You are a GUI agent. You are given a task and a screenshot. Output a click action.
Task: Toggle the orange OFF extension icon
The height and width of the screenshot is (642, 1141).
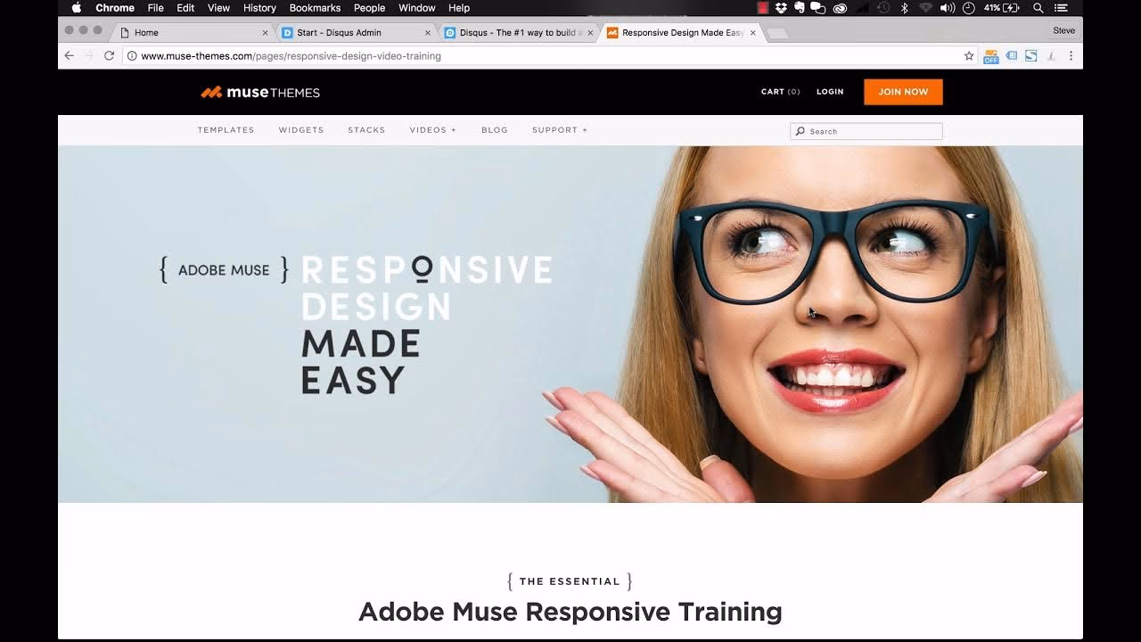click(x=990, y=56)
